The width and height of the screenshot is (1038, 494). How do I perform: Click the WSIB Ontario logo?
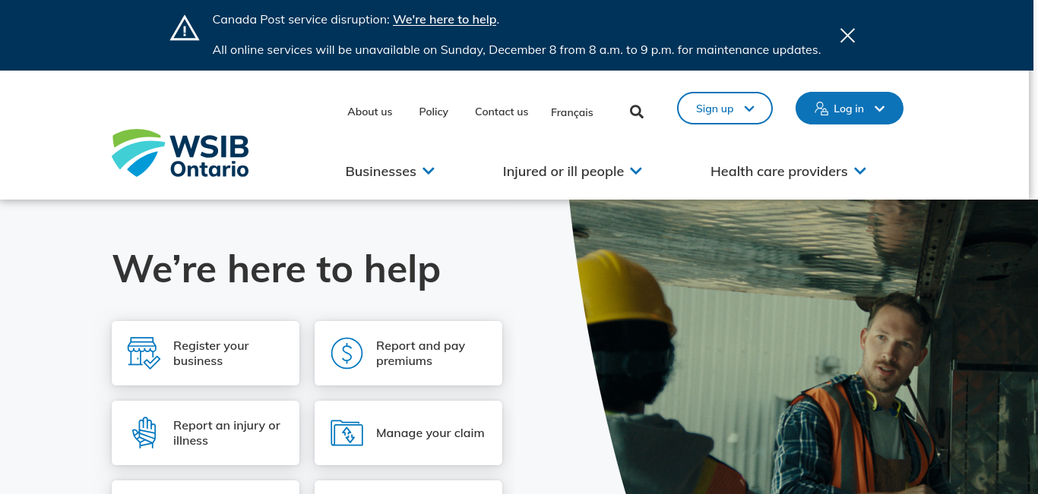180,153
